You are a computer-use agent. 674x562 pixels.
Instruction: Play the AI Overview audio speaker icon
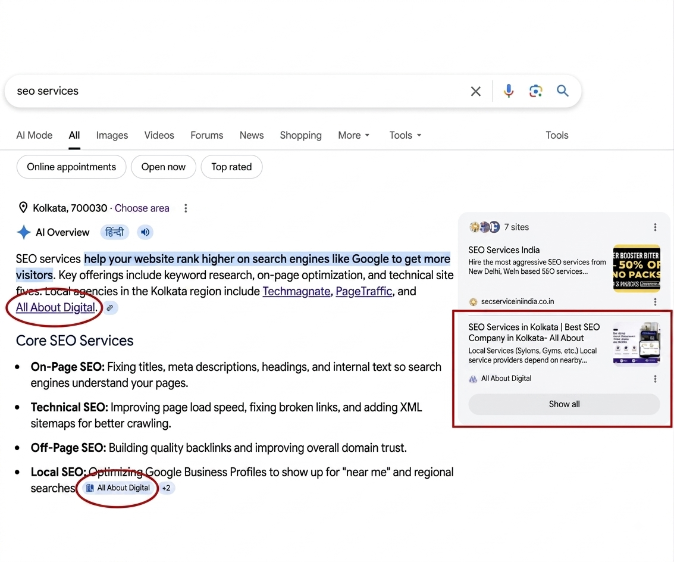tap(145, 232)
